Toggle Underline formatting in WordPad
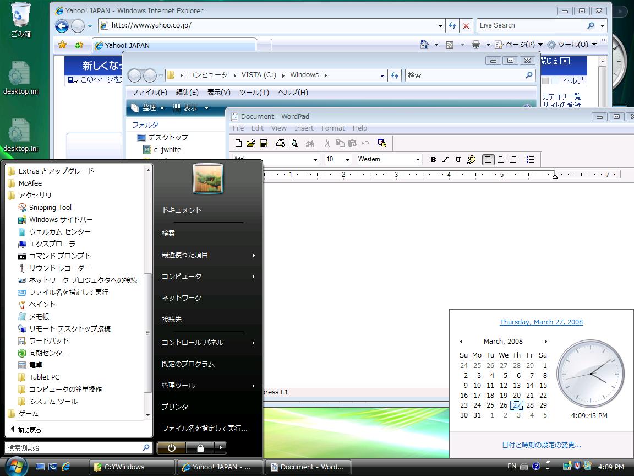Screen dimensions: 634x476 pos(458,159)
